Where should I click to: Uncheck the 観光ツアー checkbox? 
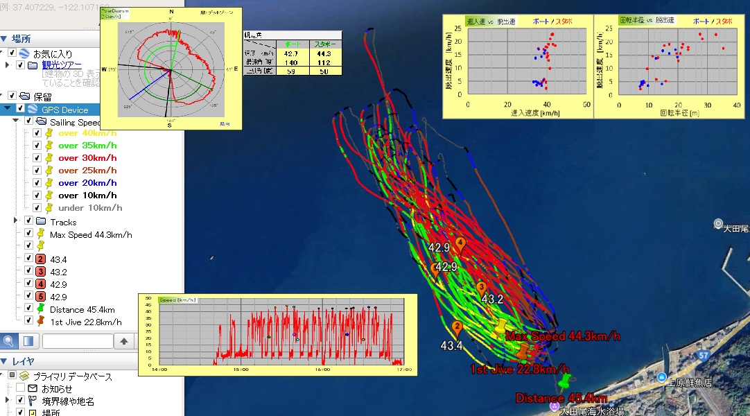click(21, 65)
